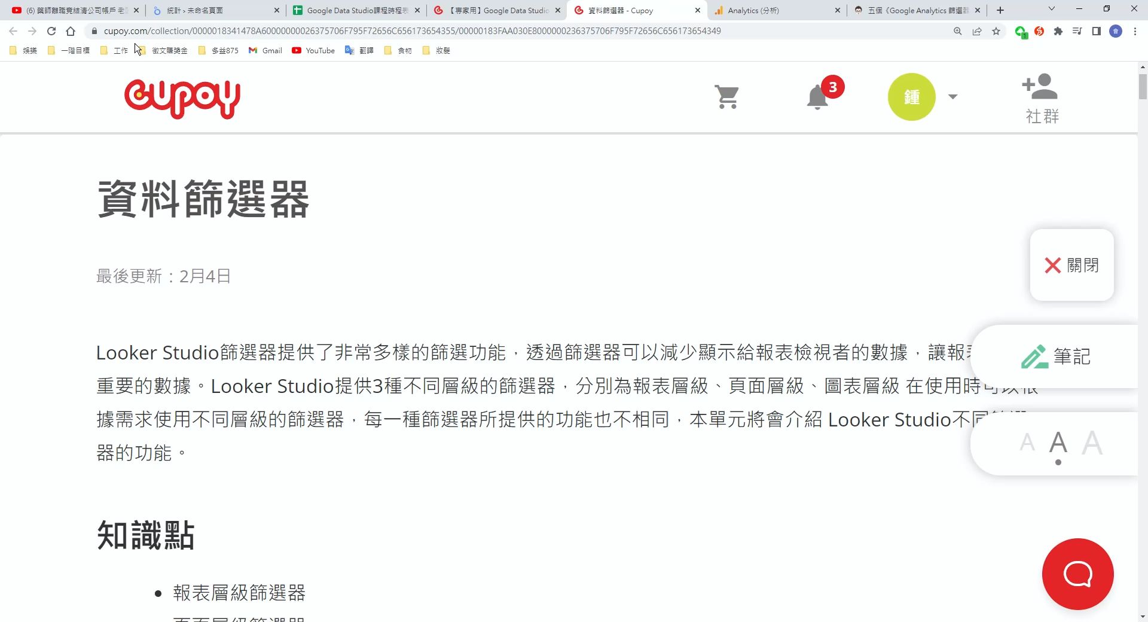1148x622 pixels.
Task: Open the 筆記 note-taking pencil tool
Action: click(x=1055, y=356)
